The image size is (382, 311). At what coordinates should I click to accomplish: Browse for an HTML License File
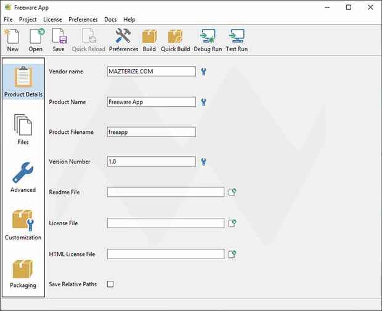click(x=232, y=254)
